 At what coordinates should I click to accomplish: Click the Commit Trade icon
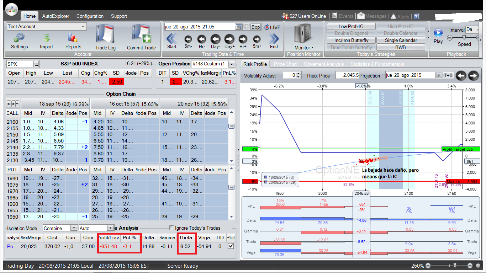click(x=141, y=35)
